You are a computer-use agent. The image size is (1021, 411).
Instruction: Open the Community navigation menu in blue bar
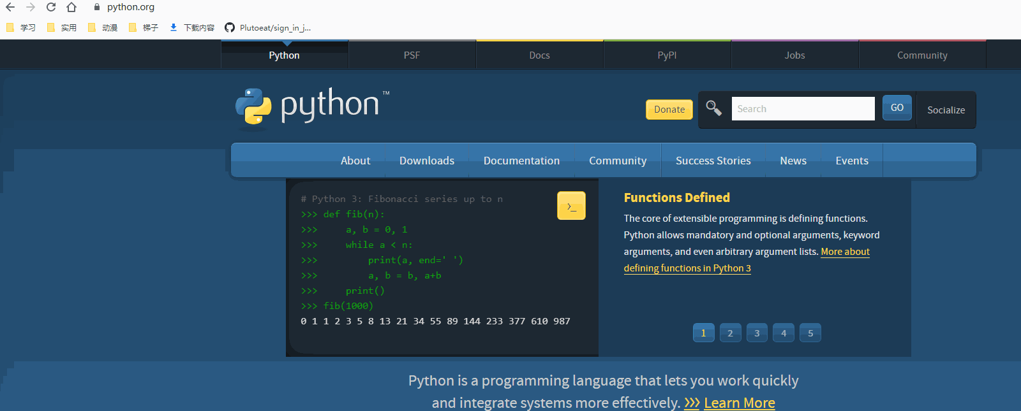coord(618,161)
